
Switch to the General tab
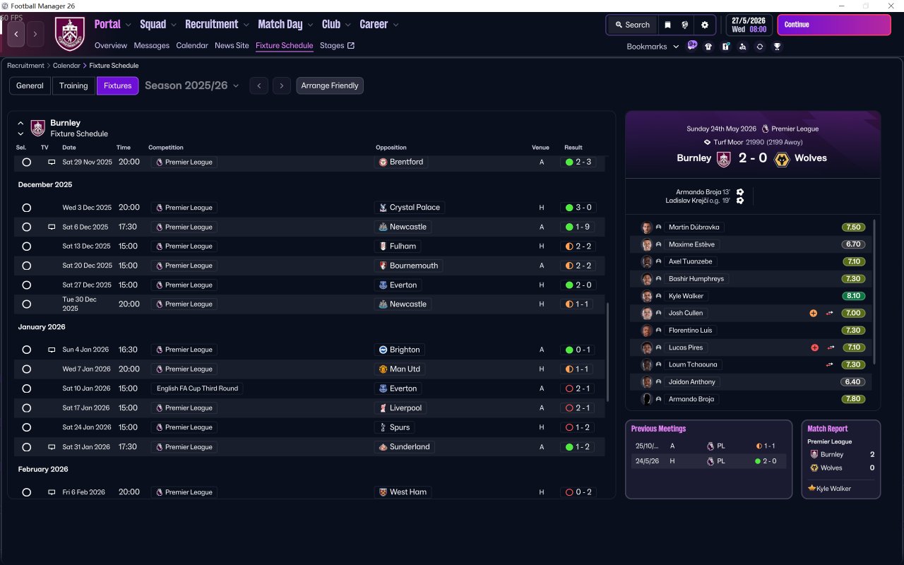[x=30, y=85]
